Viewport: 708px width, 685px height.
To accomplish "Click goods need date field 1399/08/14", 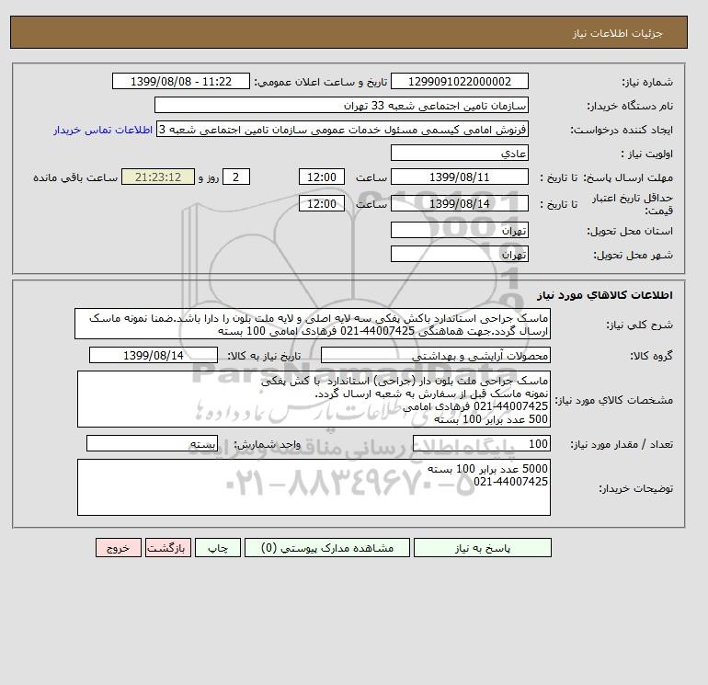I will 153,355.
